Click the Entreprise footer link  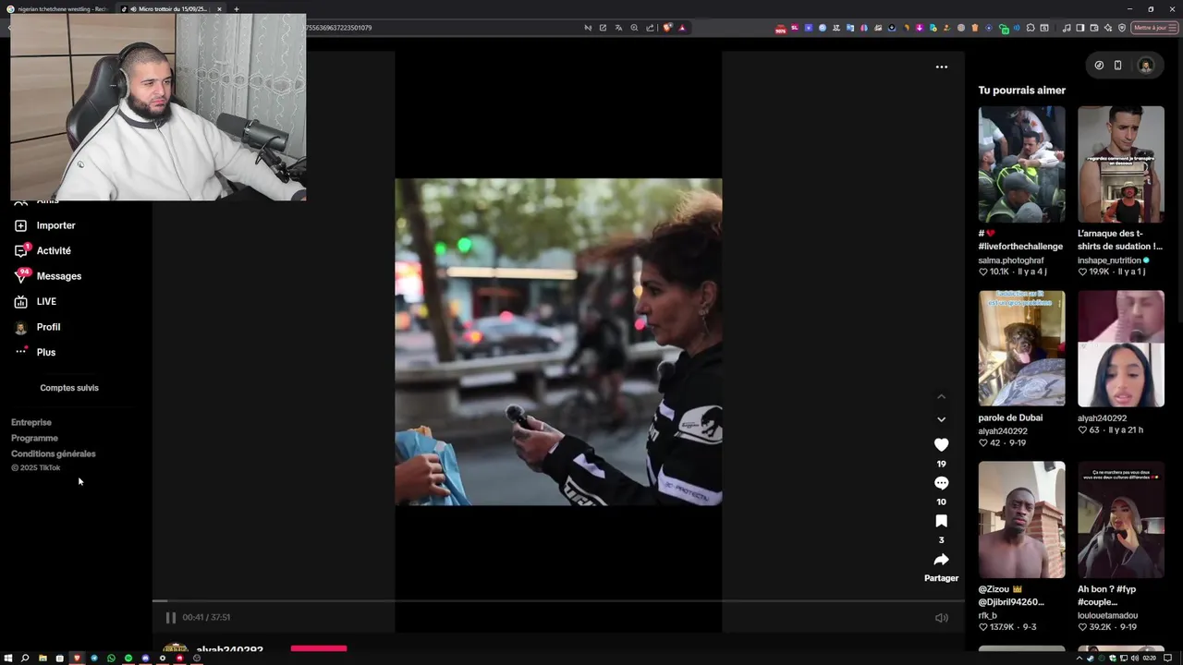click(31, 422)
